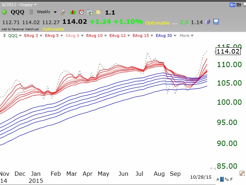This screenshot has width=246, height=185.
Task: Click the gray T button icon
Action: (x=239, y=5)
